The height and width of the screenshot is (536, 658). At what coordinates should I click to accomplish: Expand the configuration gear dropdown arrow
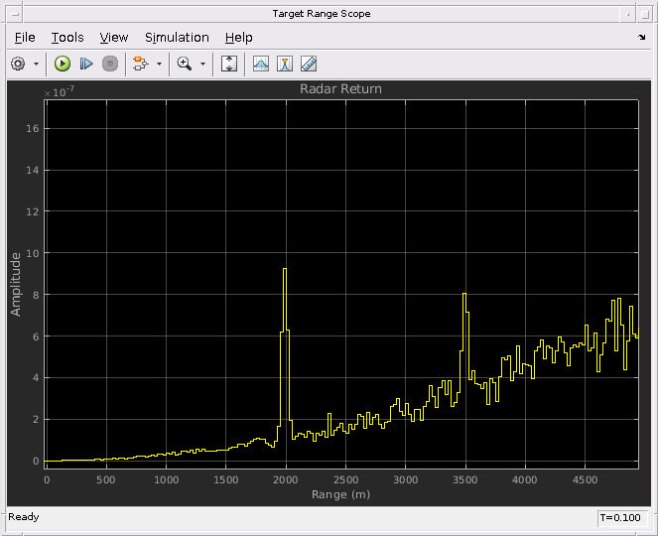[x=36, y=64]
